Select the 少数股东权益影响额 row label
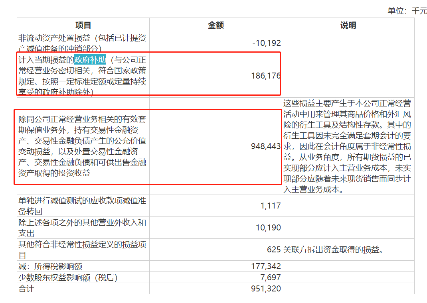The height and width of the screenshot is (303, 427). (68, 277)
